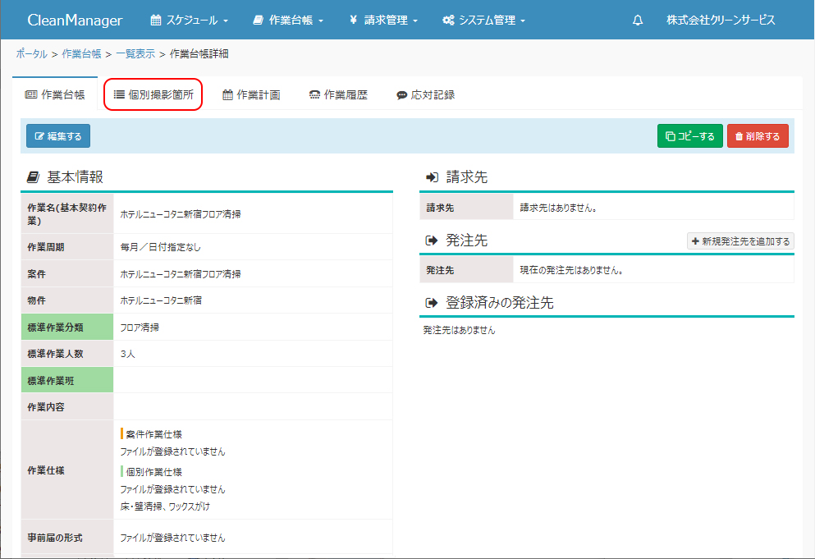Viewport: 815px width, 559px height.
Task: Click the red 削除する button
Action: tap(758, 136)
